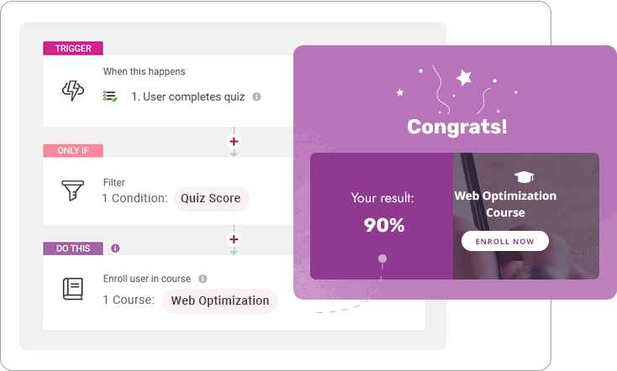Click the 90% result panel
This screenshot has height=371, width=617.
382,217
